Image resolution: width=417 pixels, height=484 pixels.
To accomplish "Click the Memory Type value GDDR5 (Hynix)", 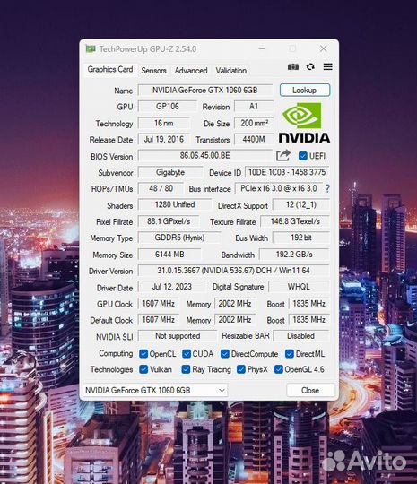I will pyautogui.click(x=179, y=238).
